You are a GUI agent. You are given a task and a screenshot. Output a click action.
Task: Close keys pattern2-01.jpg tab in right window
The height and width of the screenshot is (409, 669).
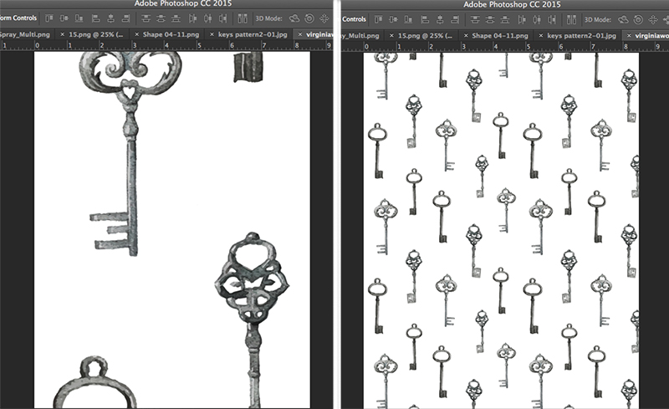[540, 35]
